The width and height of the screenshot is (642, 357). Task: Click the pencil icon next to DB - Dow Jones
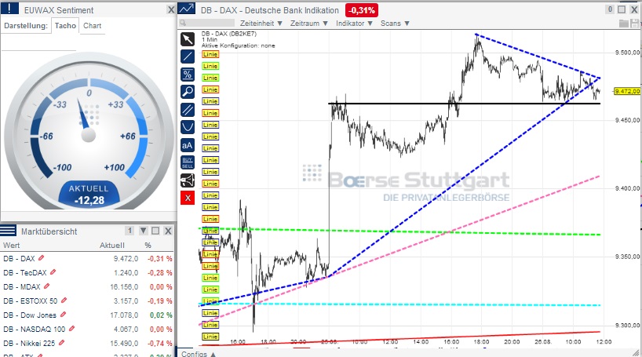[63, 315]
